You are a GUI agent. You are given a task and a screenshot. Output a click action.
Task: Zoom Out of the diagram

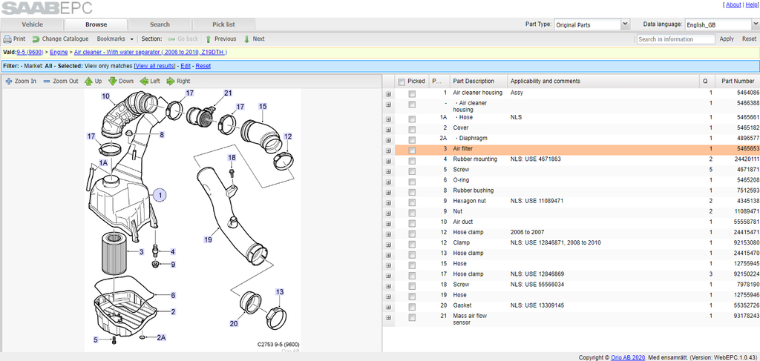(61, 82)
